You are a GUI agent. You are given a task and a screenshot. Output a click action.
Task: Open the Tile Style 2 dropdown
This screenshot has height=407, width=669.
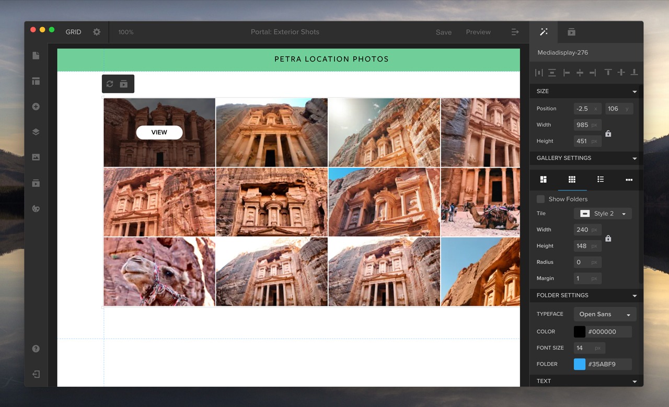(603, 213)
